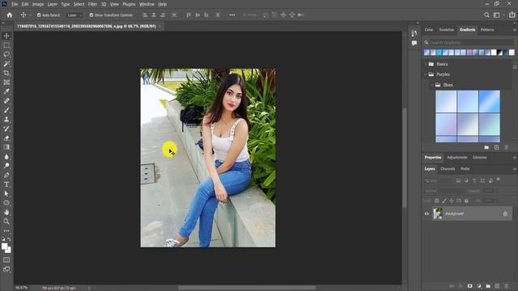The height and width of the screenshot is (291, 518).
Task: Select the Blur tool
Action: point(6,156)
